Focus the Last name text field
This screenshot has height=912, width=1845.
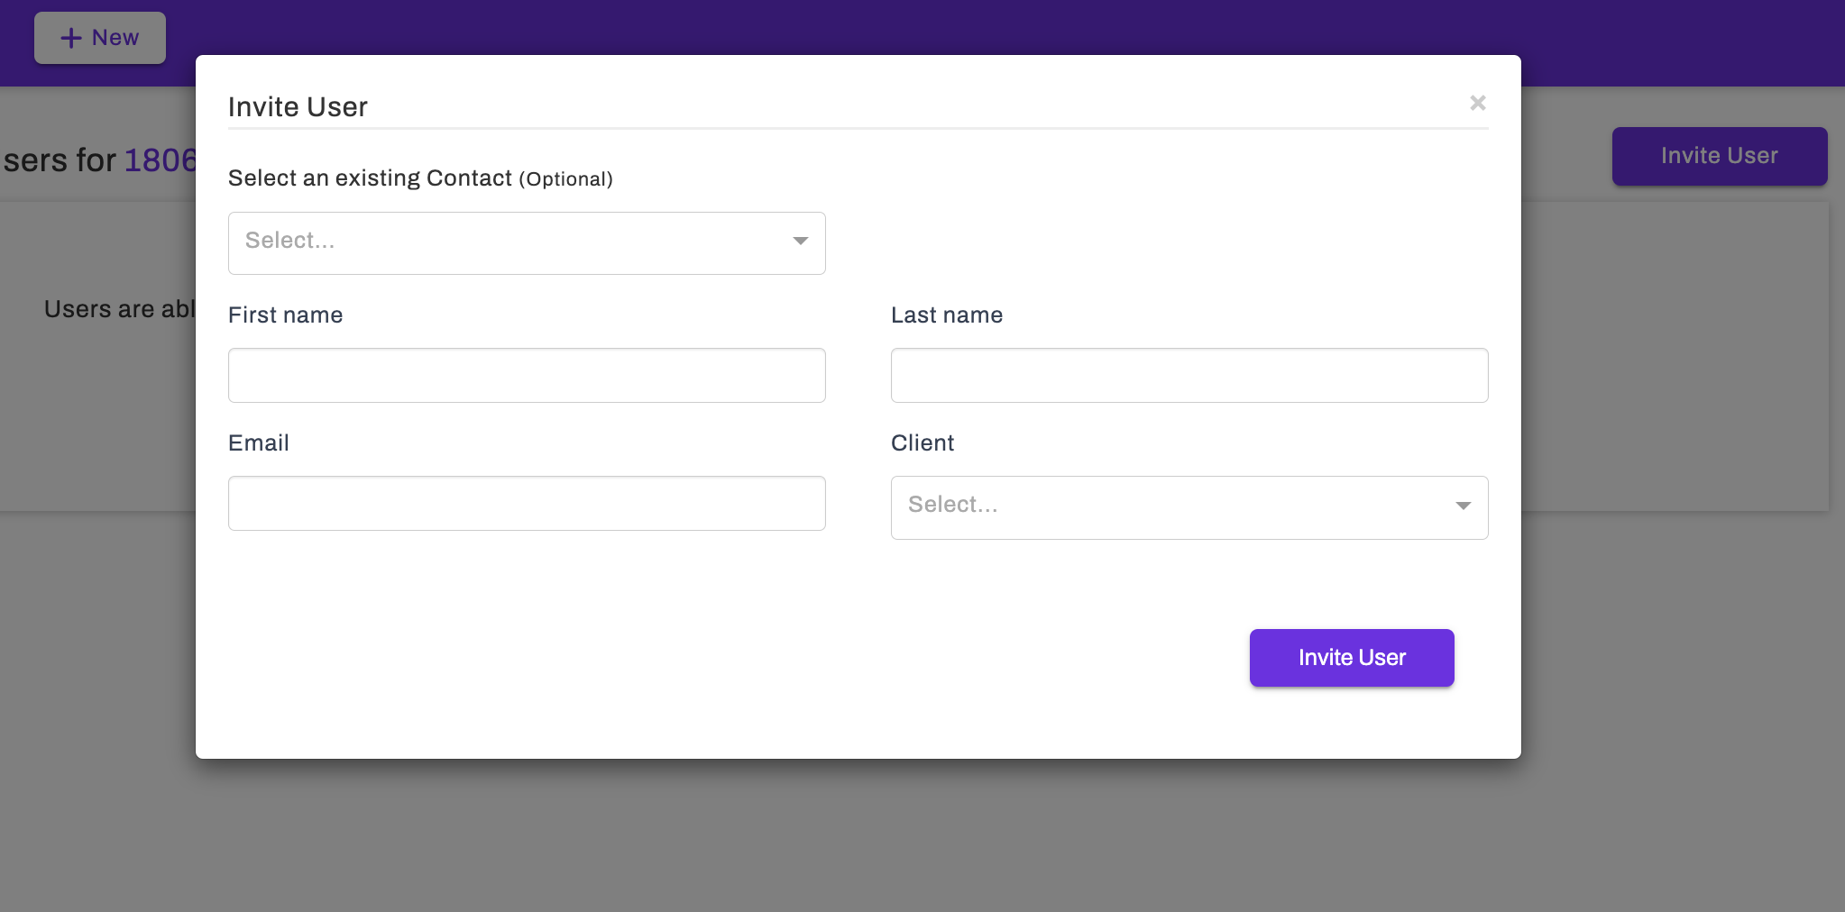pos(1189,375)
